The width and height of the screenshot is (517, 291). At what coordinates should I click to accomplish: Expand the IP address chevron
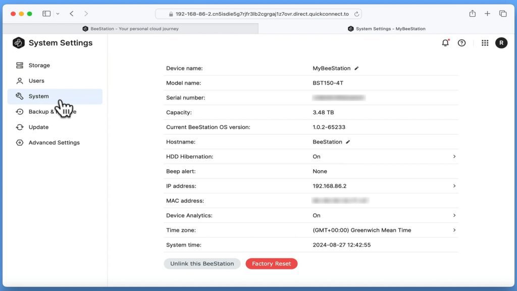(x=454, y=186)
